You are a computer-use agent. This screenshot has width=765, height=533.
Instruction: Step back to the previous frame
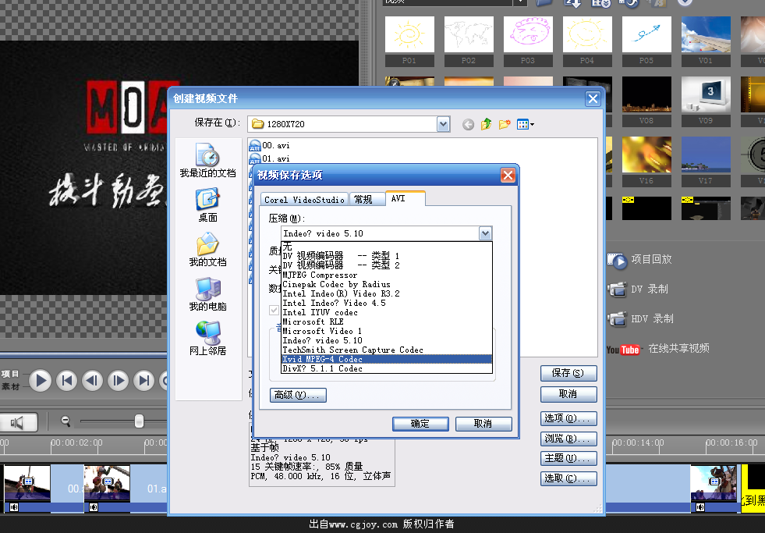(92, 380)
